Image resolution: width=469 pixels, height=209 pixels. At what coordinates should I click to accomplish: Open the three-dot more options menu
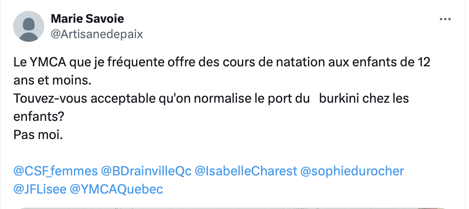tap(445, 20)
